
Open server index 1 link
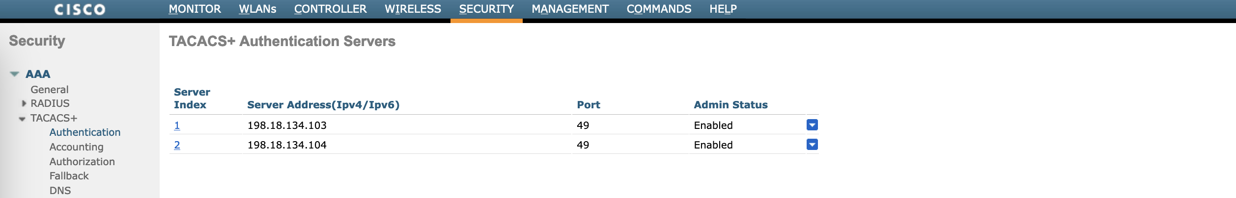pyautogui.click(x=177, y=125)
